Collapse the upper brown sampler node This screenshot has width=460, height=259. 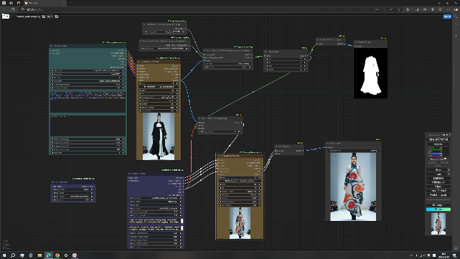point(139,62)
